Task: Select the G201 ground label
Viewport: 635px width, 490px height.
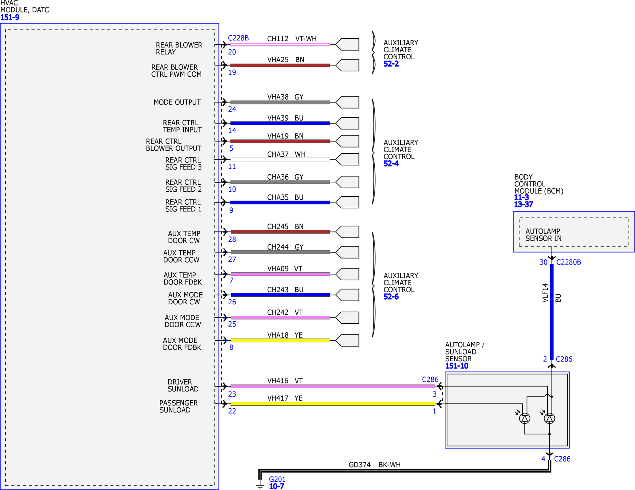Action: [x=277, y=479]
